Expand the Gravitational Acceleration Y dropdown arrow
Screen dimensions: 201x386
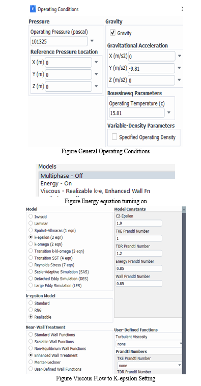pyautogui.click(x=179, y=68)
